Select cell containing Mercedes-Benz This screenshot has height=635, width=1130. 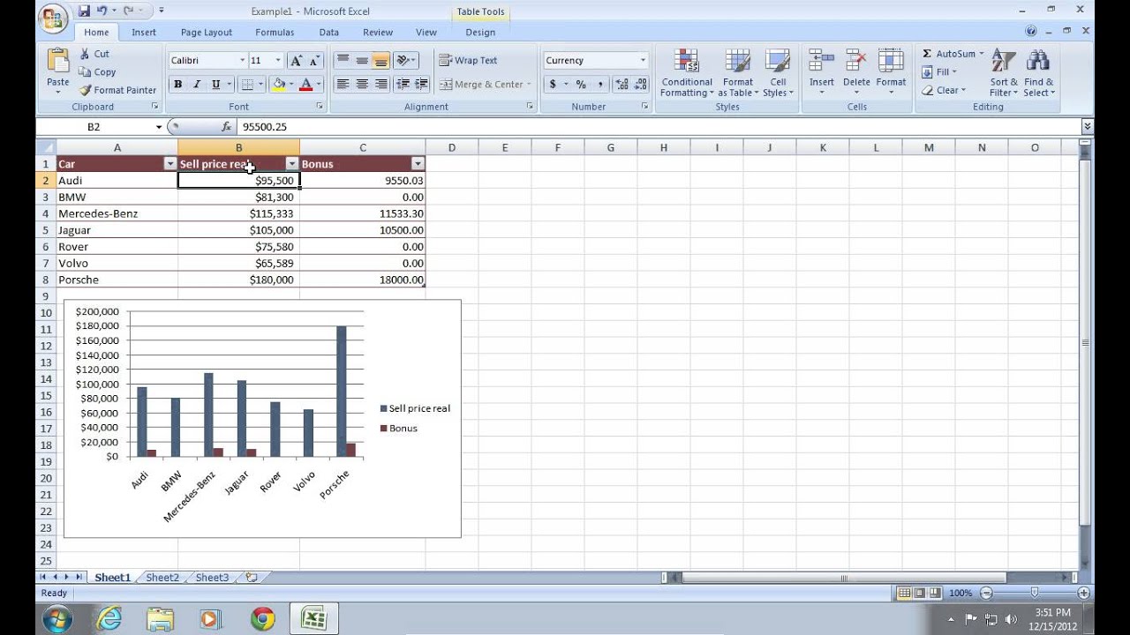(x=117, y=213)
